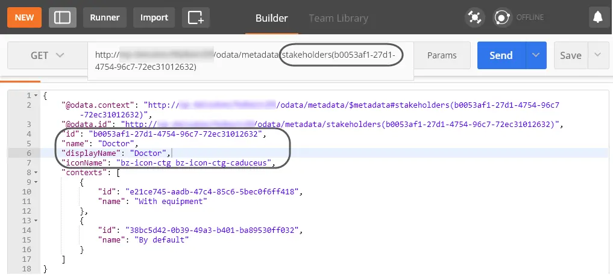Screen dimensions: 613x275
Task: Expand the Save options arrow
Action: coord(597,55)
